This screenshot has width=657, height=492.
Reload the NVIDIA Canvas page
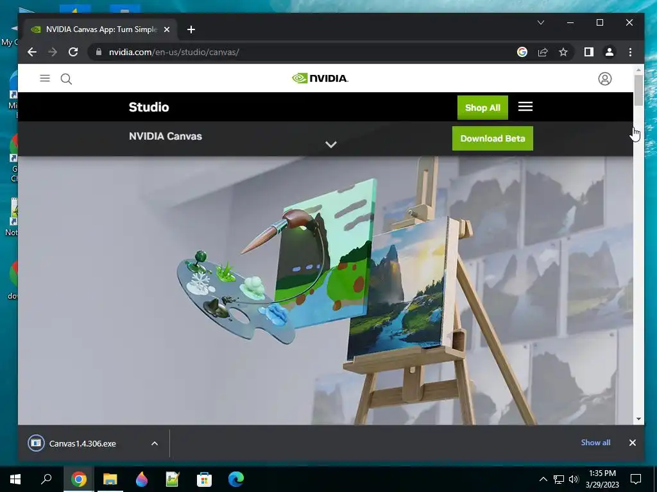coord(73,52)
